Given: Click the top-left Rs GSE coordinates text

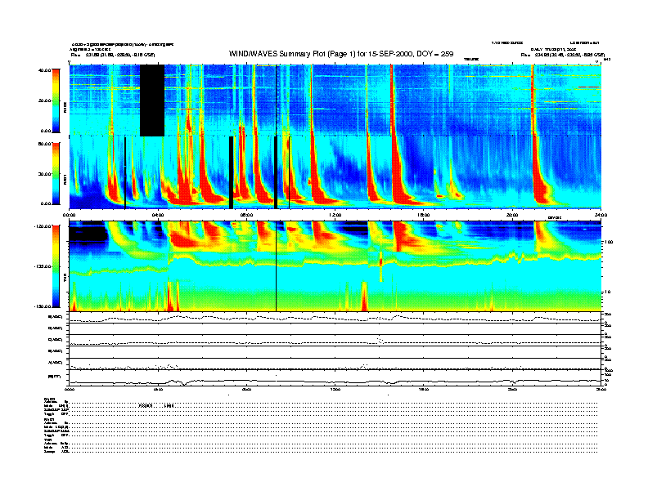Looking at the screenshot, I should point(113,55).
